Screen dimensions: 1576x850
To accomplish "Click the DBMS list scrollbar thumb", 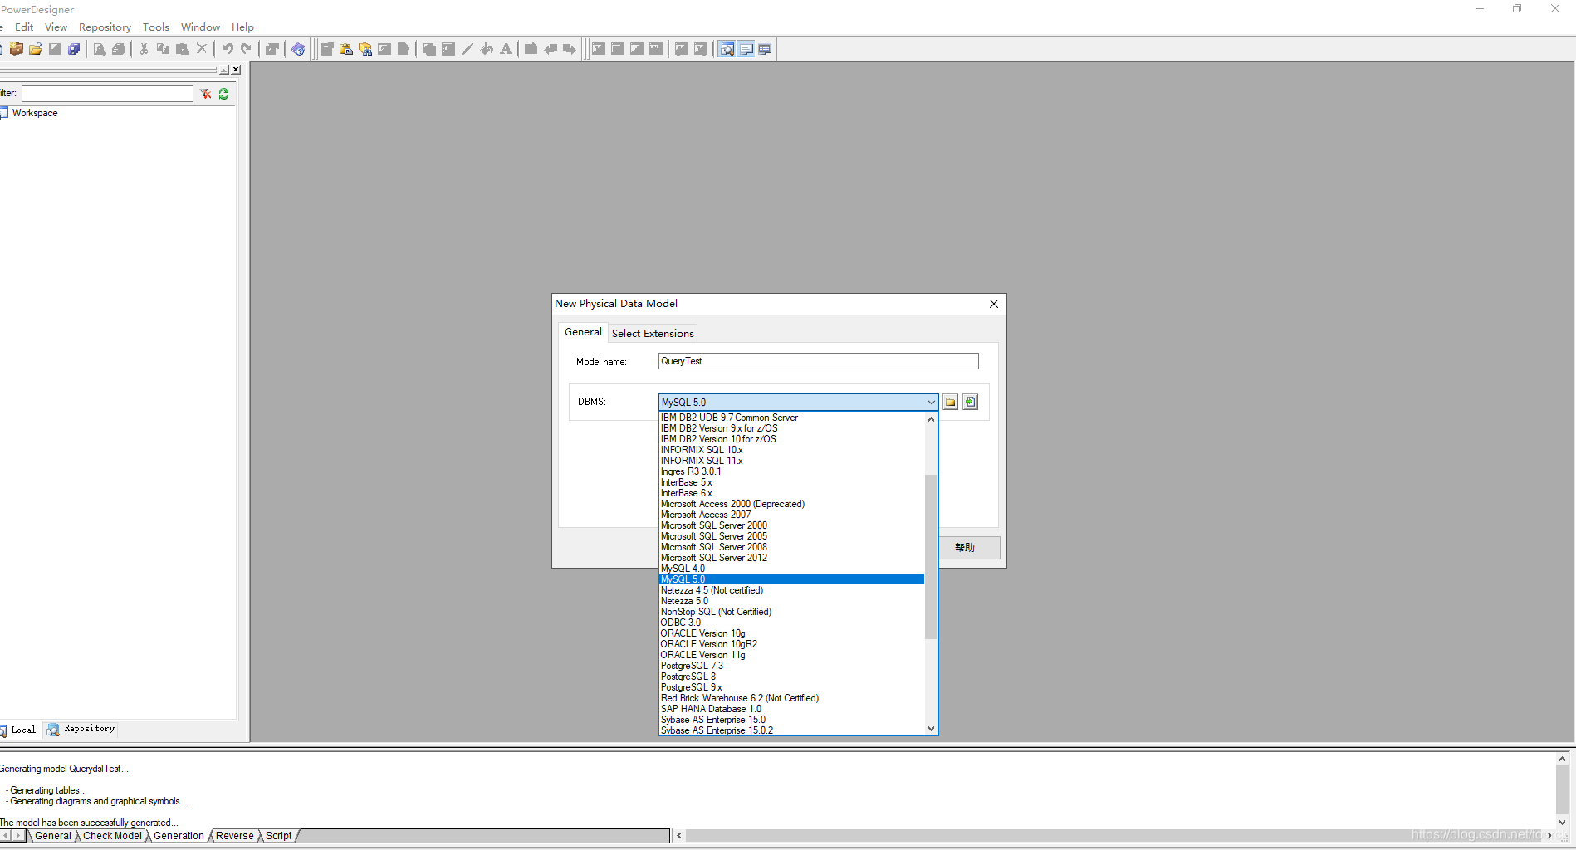I will (x=931, y=556).
